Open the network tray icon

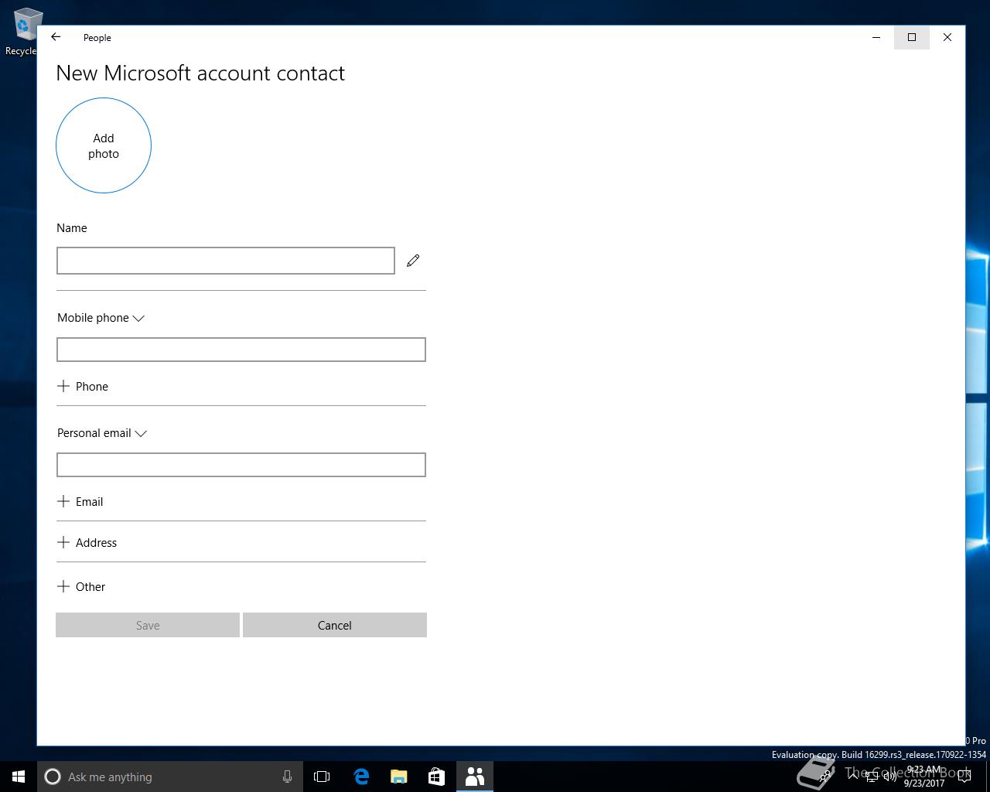(872, 777)
